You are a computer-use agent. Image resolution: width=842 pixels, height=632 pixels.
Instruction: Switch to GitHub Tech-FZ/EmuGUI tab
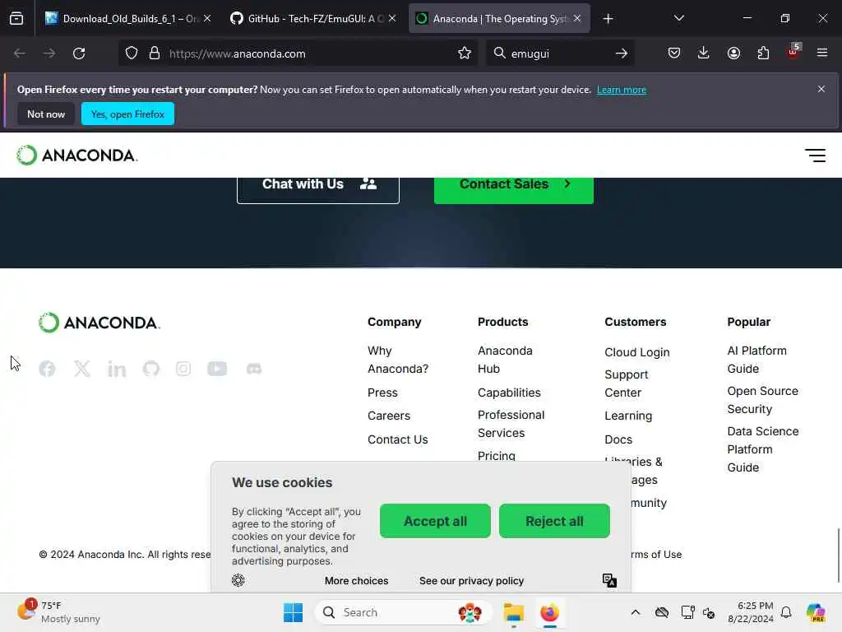(313, 19)
